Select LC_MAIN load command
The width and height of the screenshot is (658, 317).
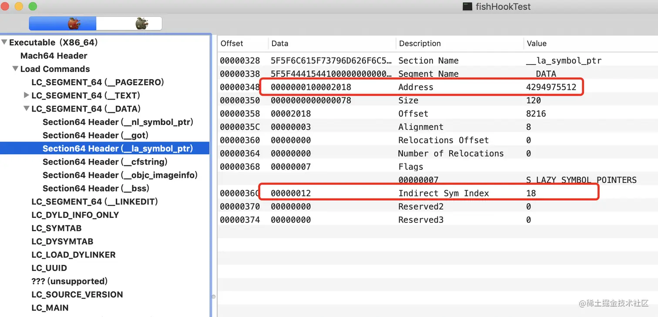50,308
